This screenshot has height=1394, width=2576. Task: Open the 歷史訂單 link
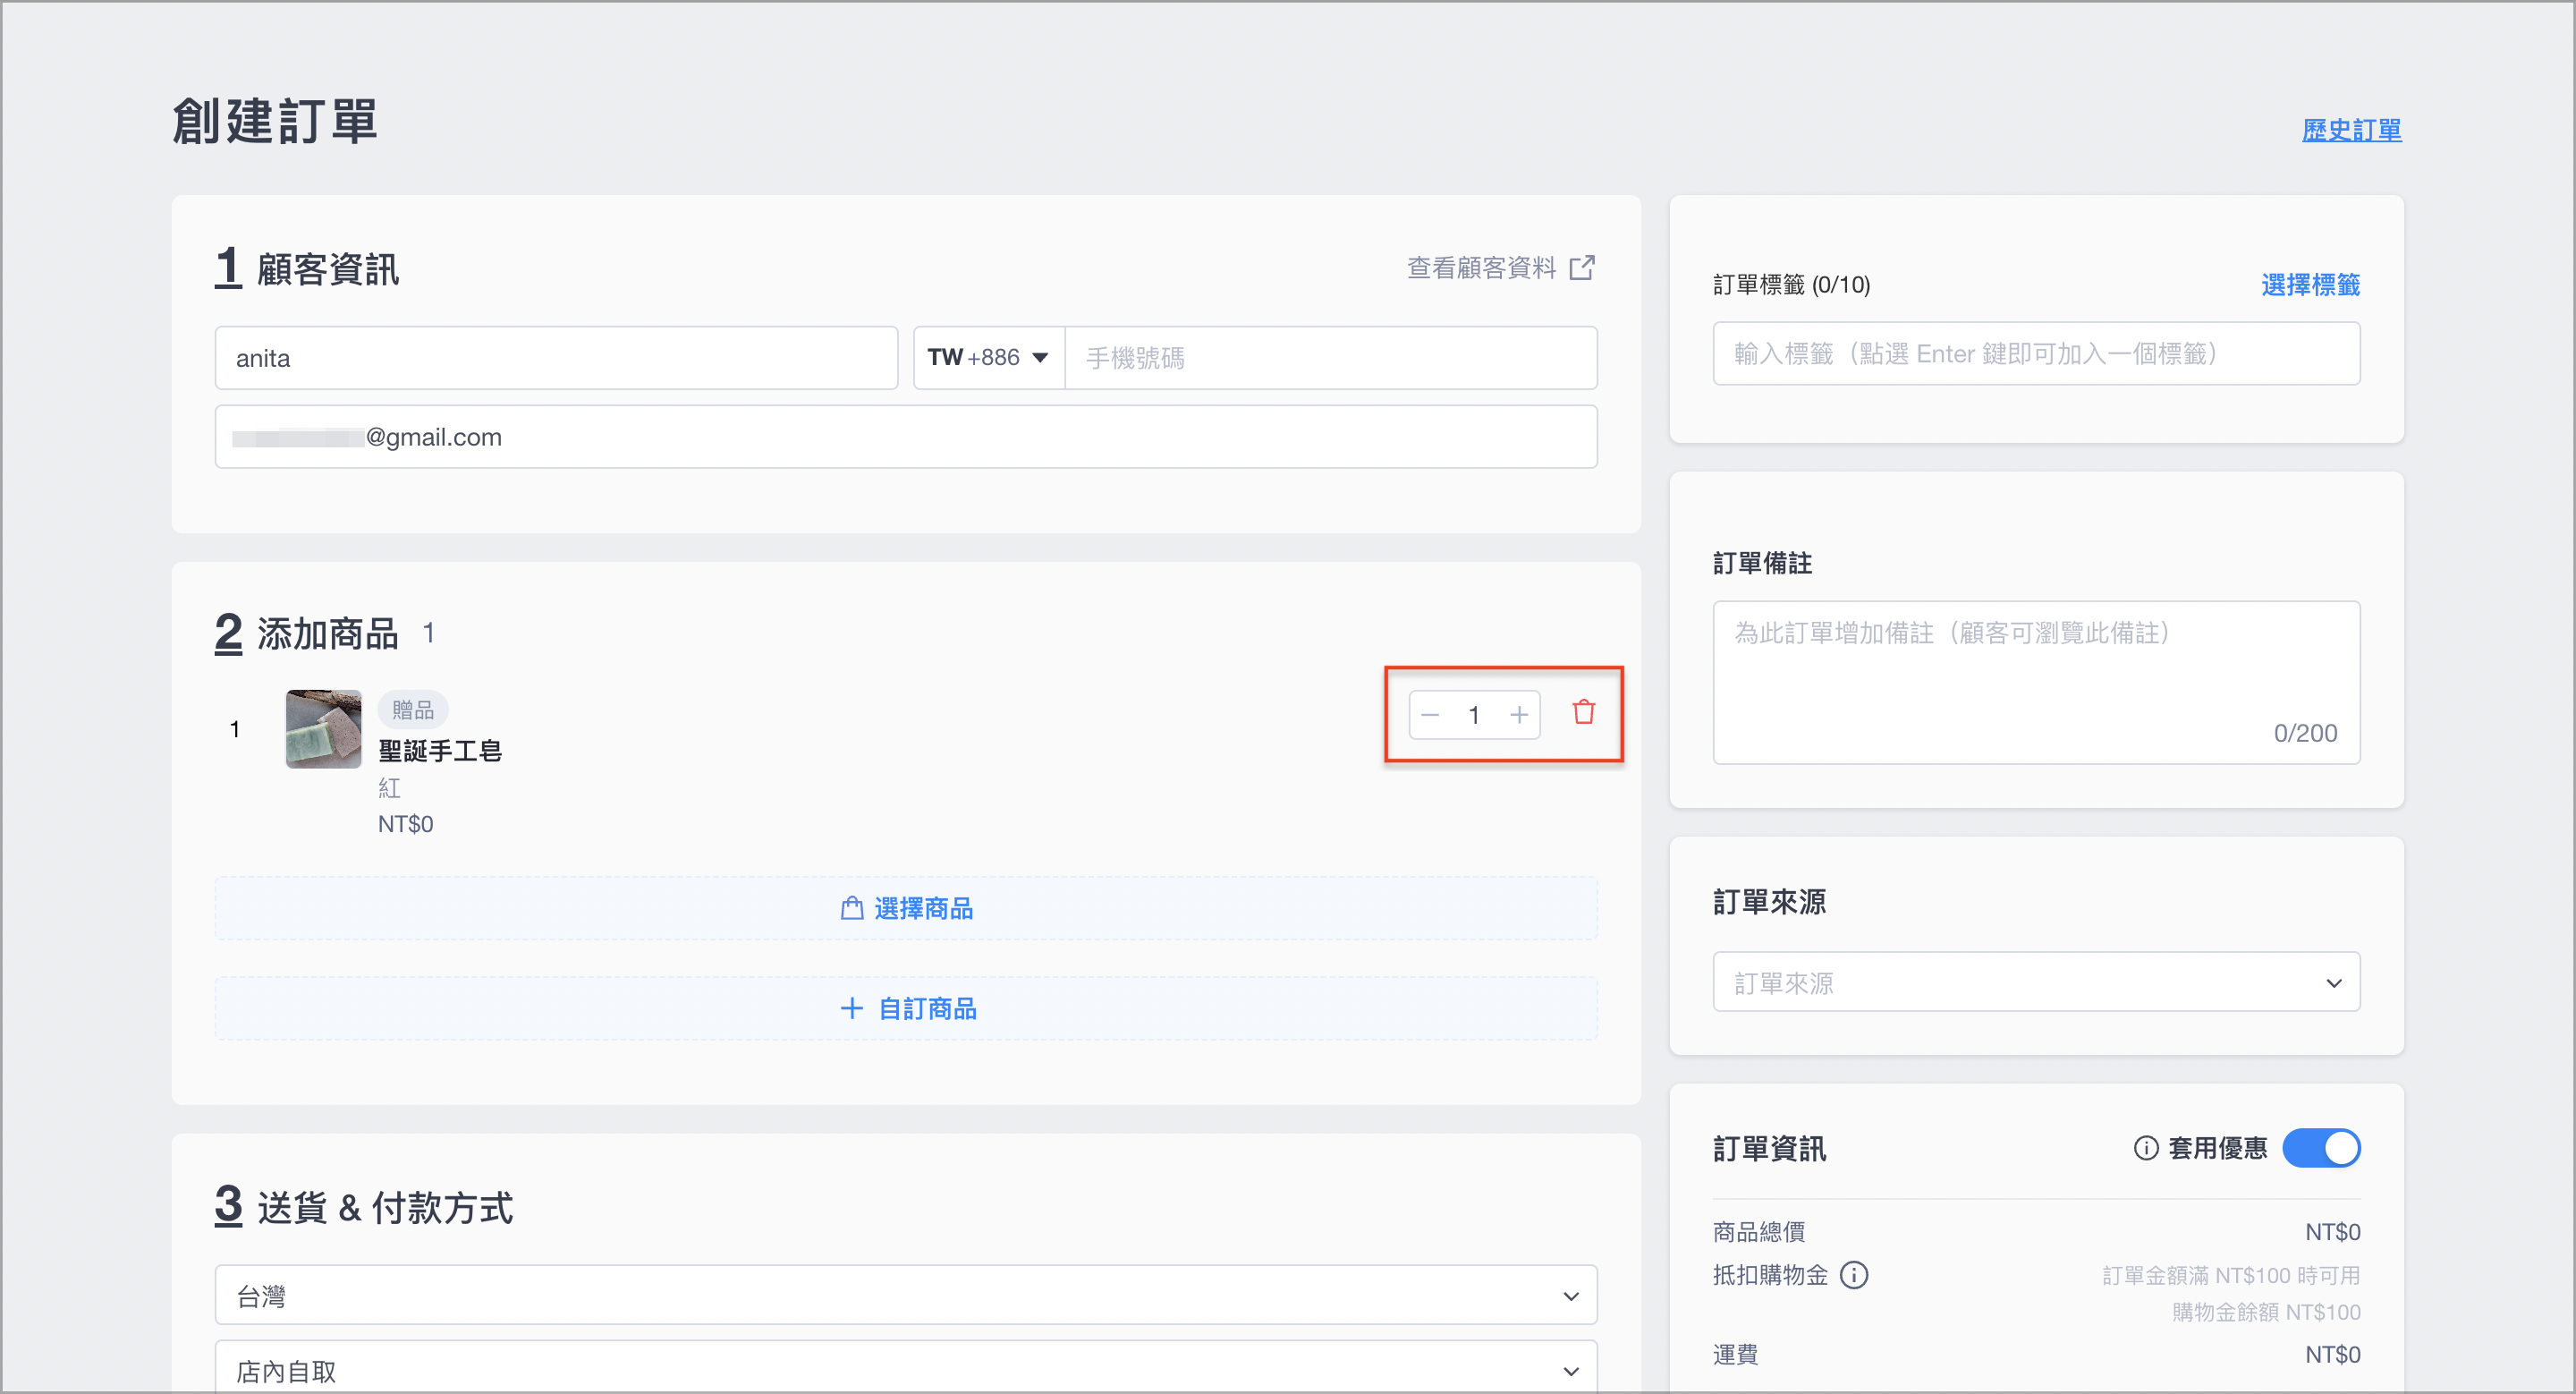(x=2351, y=130)
